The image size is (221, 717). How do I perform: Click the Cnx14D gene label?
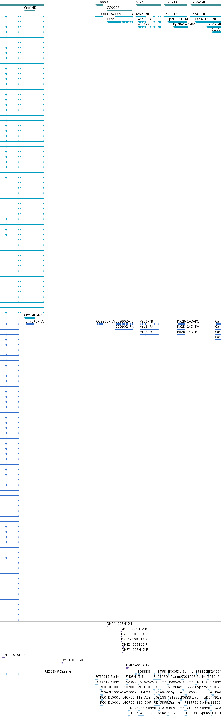[x=30, y=8]
